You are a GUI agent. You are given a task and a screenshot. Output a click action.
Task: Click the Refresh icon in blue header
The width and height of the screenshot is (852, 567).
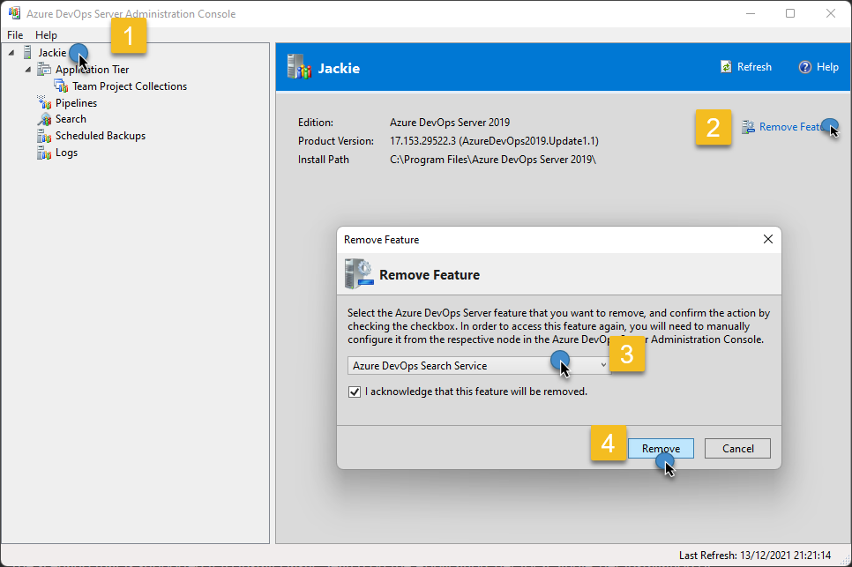[726, 67]
